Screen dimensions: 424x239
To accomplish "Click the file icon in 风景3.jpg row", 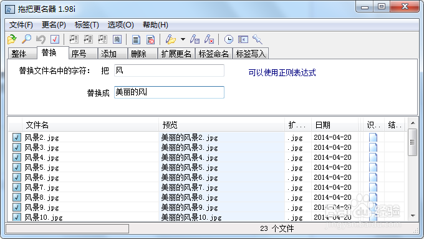I will [x=373, y=147].
